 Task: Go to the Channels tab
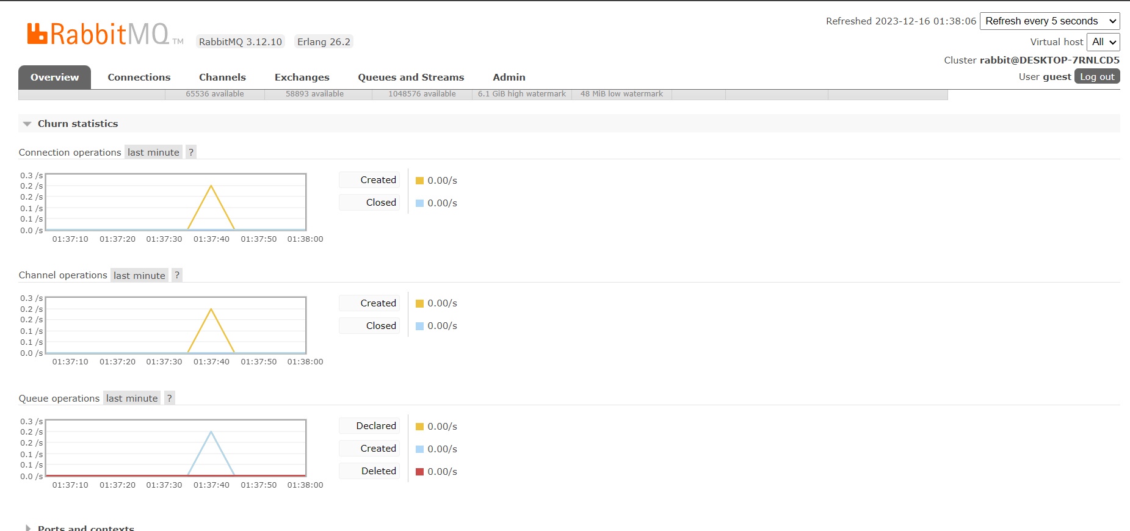pos(222,78)
